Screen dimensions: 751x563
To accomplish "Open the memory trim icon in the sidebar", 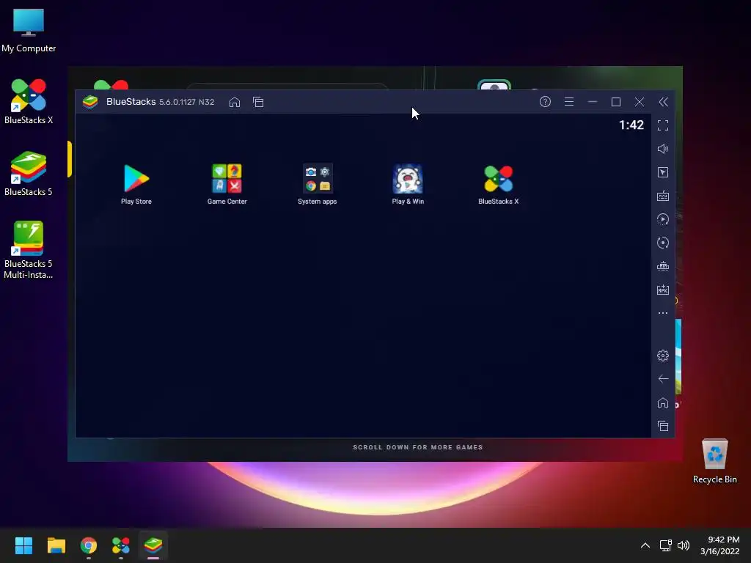I will [x=663, y=266].
